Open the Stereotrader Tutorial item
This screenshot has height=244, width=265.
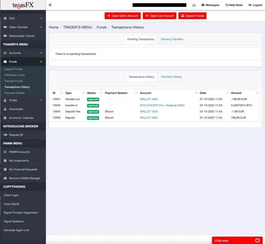(22, 36)
